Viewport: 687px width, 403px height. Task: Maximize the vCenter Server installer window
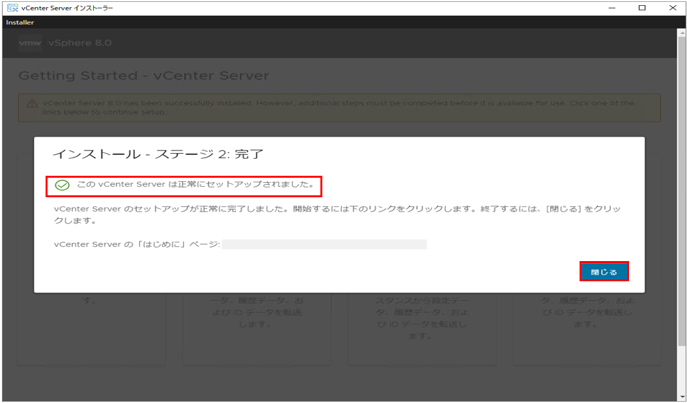(x=642, y=8)
